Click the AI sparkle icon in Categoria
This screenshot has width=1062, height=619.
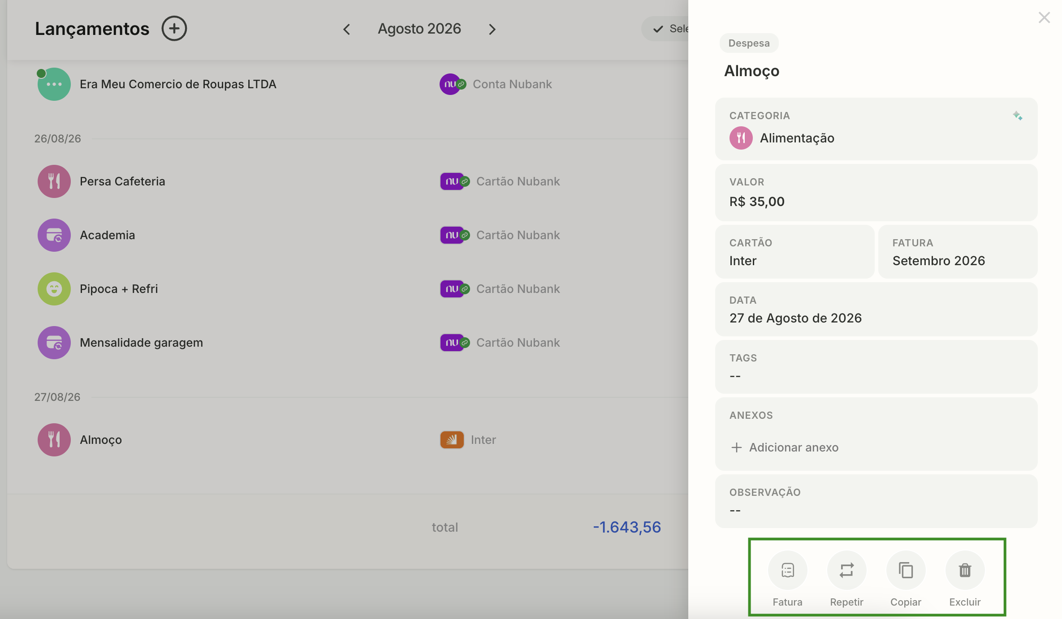[1017, 116]
